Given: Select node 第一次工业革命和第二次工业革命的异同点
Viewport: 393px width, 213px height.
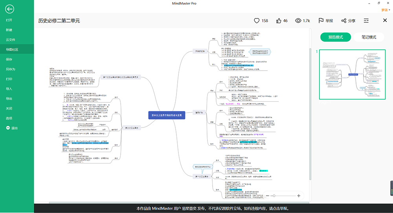Looking at the screenshot, I should tap(121, 77).
